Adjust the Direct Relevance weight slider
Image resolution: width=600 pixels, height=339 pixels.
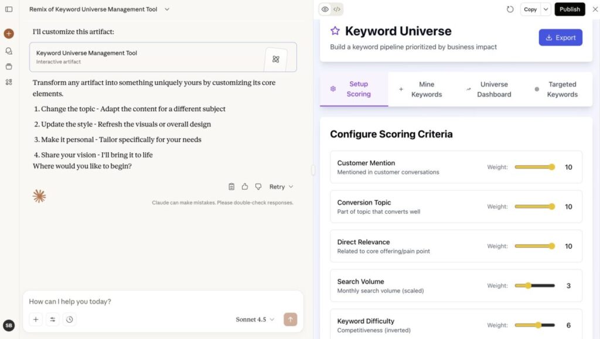click(534, 246)
